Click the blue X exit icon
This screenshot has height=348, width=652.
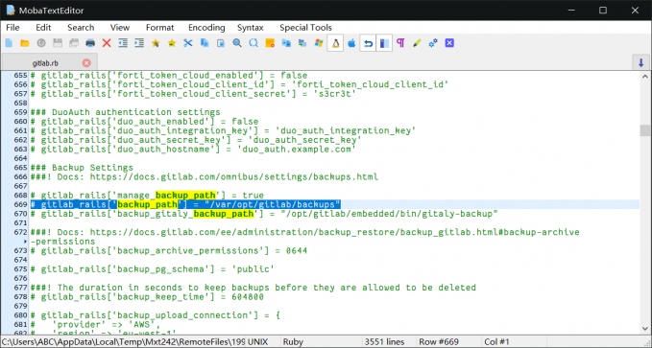pos(449,43)
